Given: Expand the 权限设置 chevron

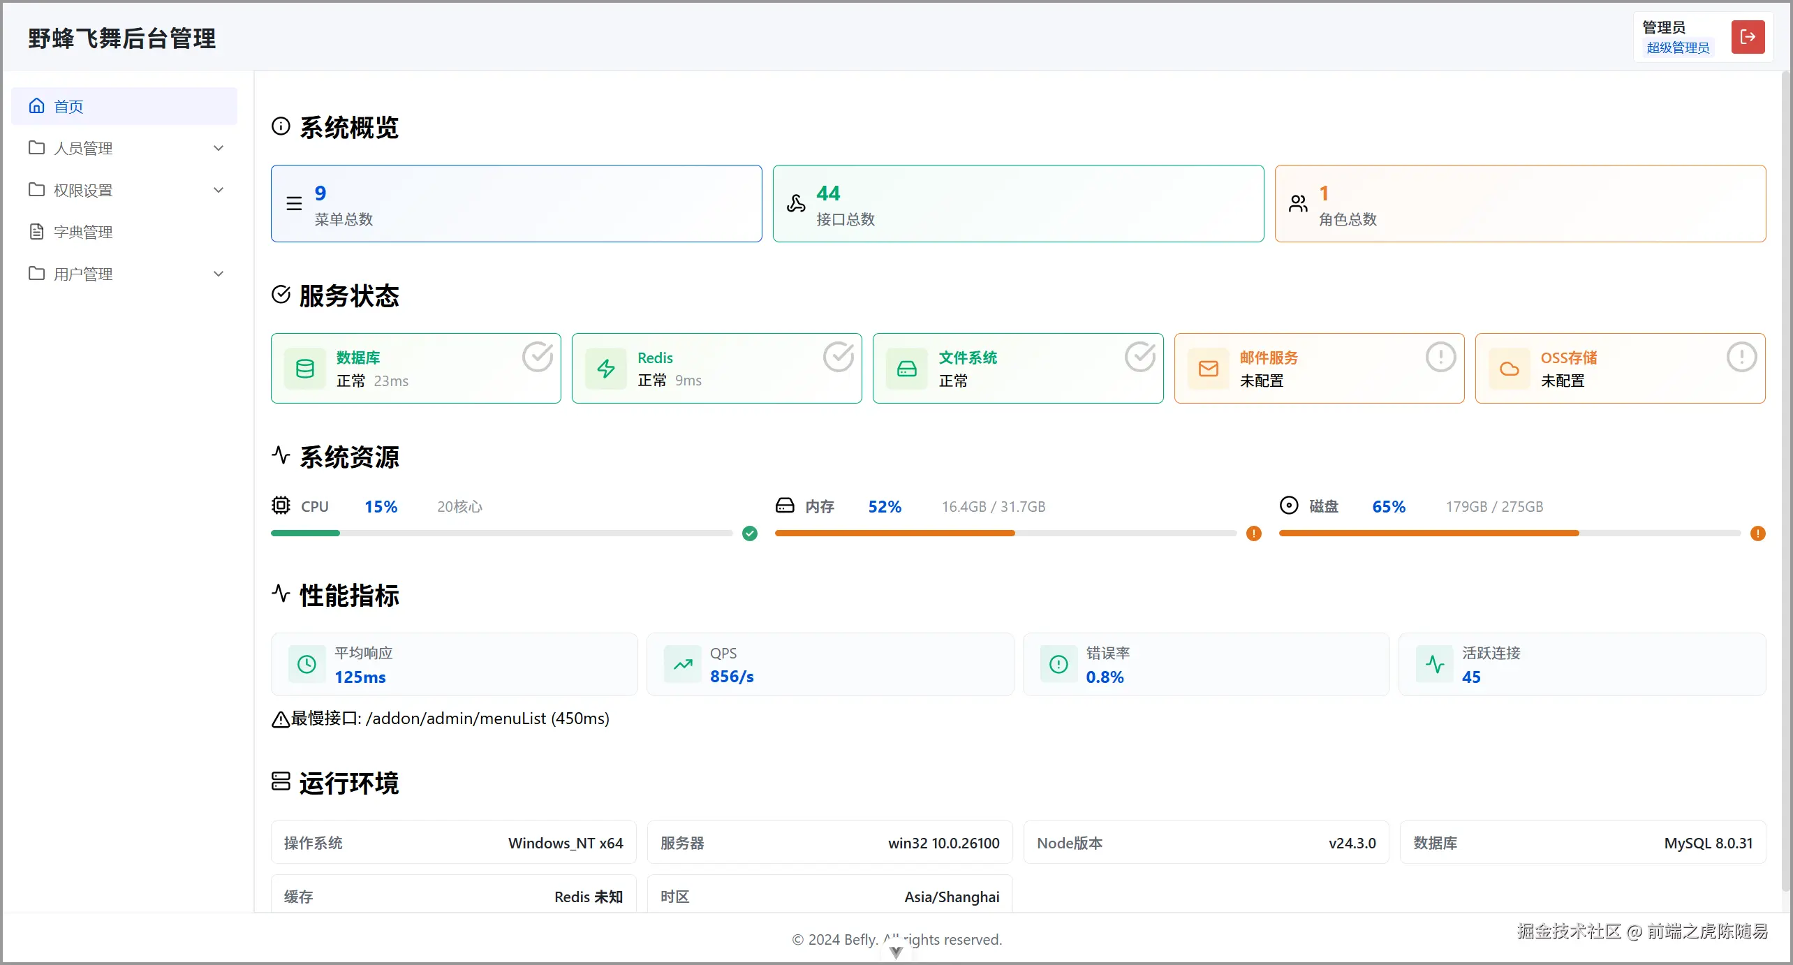Looking at the screenshot, I should pos(219,190).
